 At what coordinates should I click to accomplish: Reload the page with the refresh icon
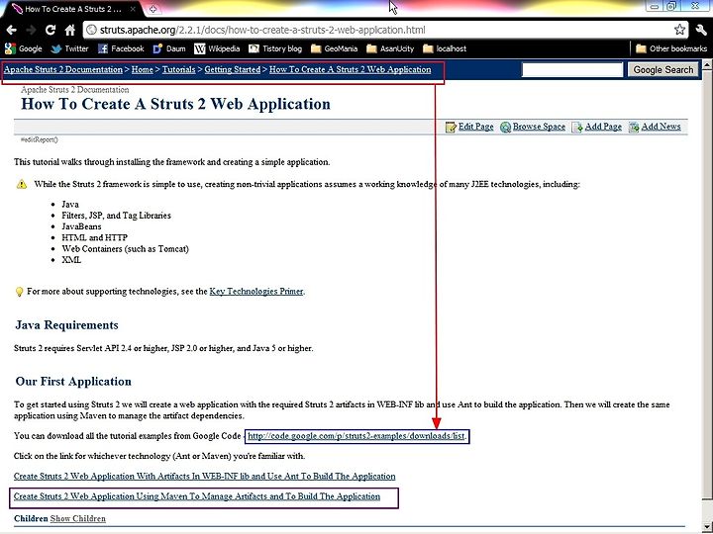pos(51,30)
